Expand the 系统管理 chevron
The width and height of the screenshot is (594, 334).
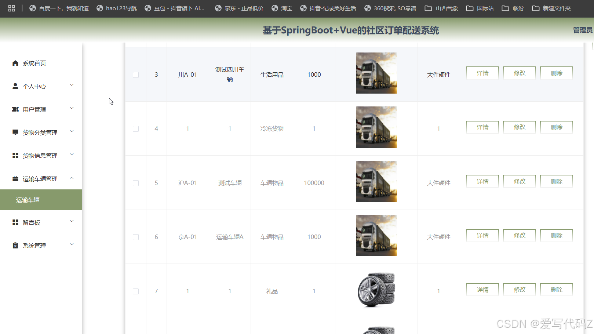coord(72,244)
